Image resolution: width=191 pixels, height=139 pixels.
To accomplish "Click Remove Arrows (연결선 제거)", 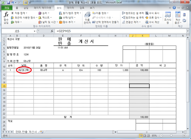I will click(x=131, y=22).
